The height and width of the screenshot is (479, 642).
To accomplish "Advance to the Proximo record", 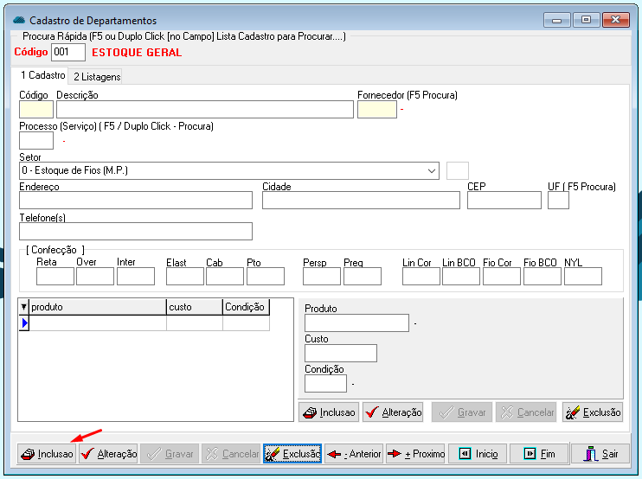I will pos(414,454).
